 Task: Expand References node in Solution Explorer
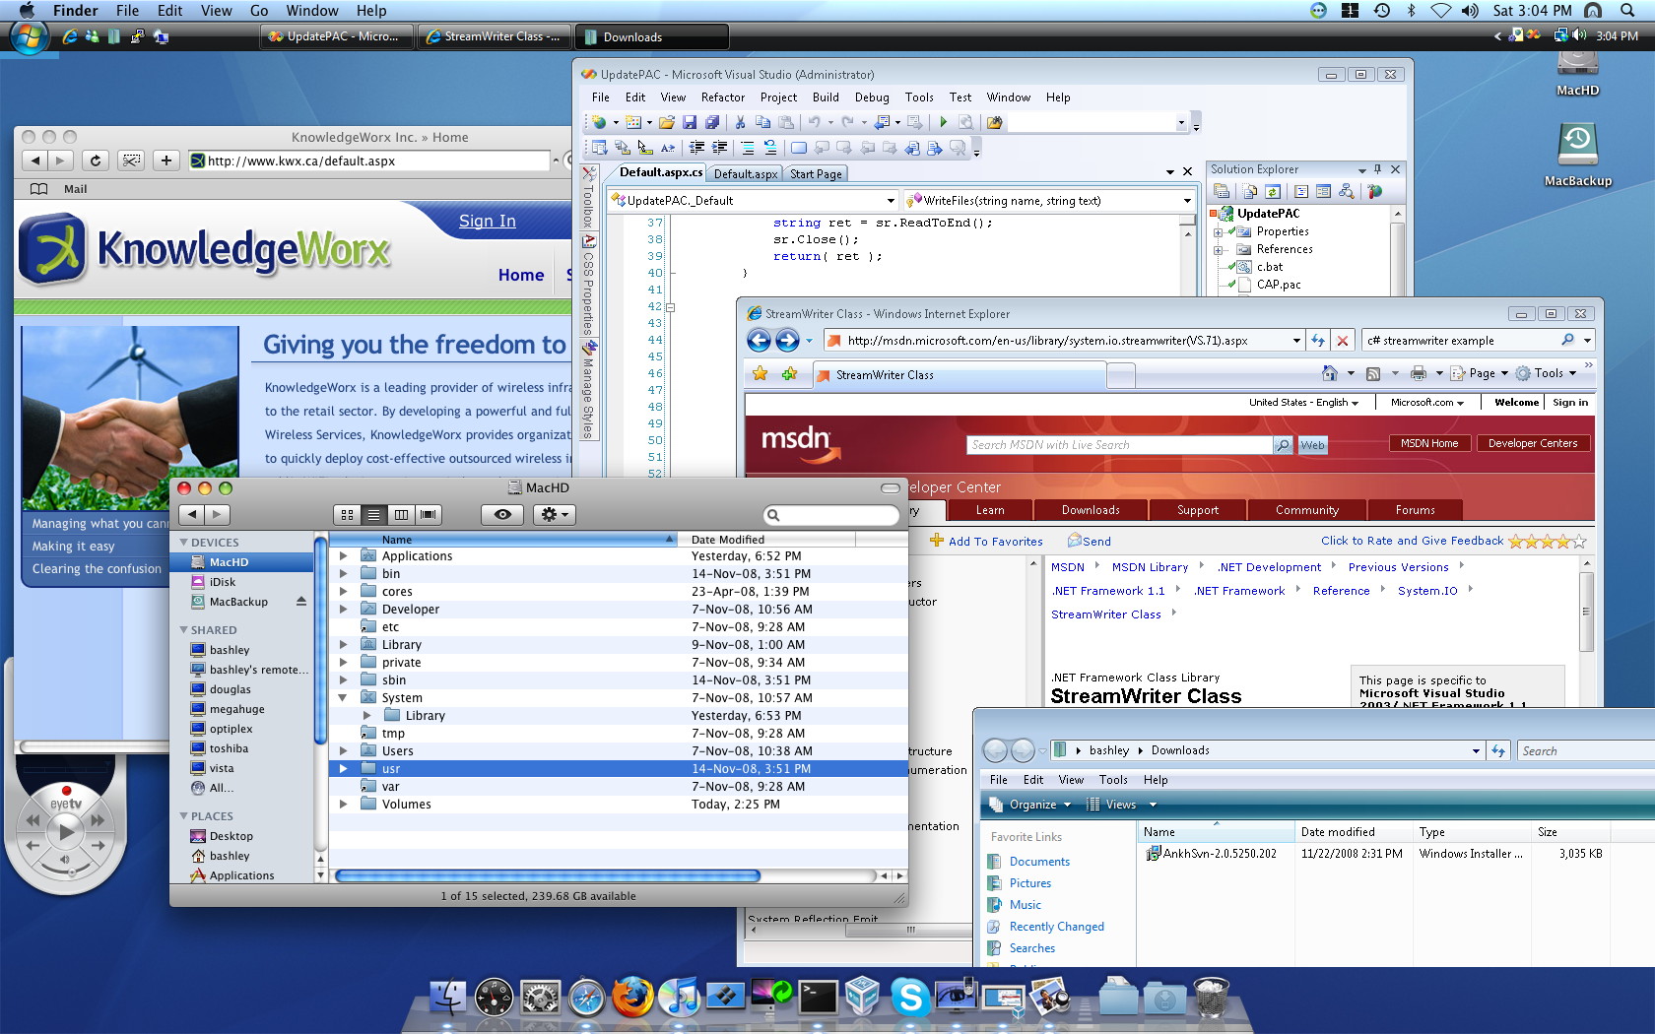[1218, 250]
